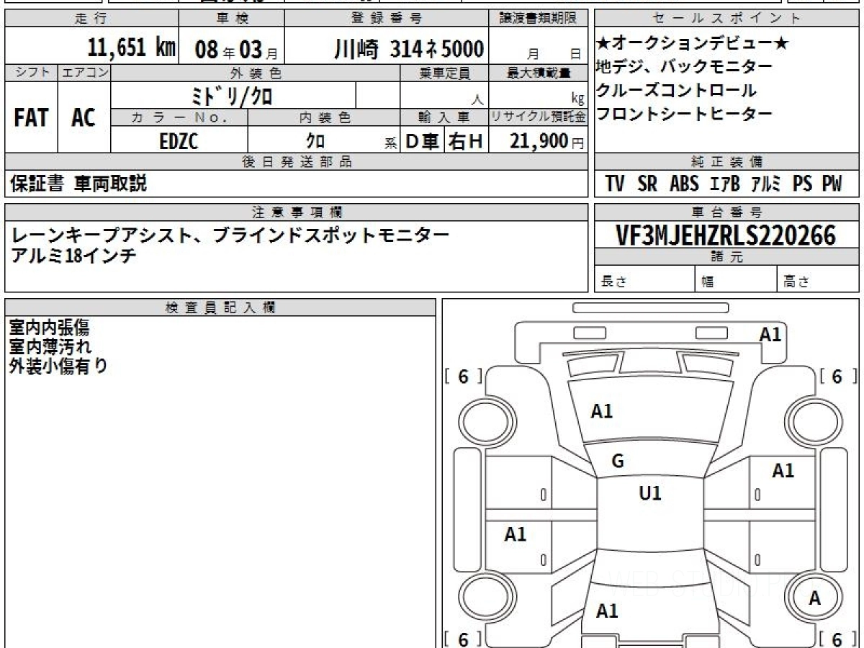
Task: Select the 最大積載量 header
Action: [x=539, y=73]
